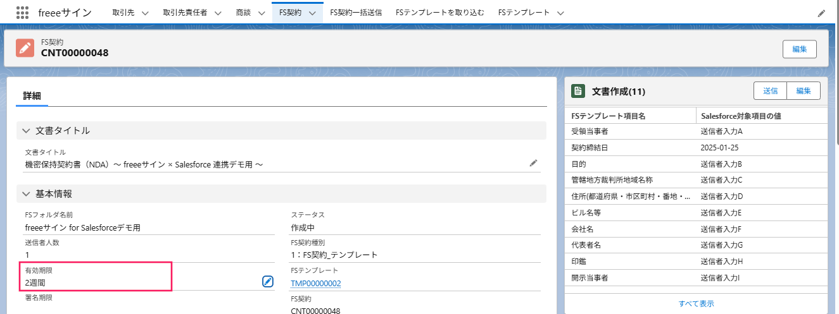
Task: Open 取引先 tab dropdown chevron
Action: [144, 13]
